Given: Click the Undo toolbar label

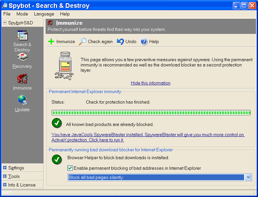Looking at the screenshot, I should pyautogui.click(x=131, y=41).
